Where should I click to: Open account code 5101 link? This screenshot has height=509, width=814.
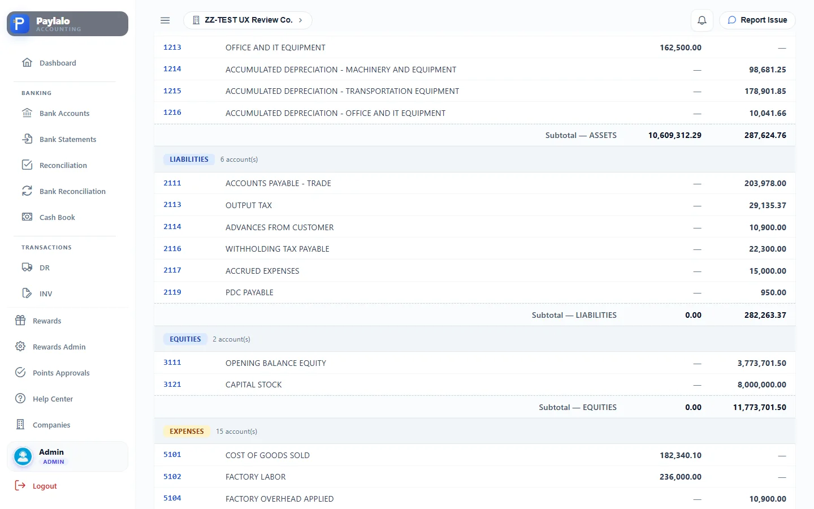[172, 455]
